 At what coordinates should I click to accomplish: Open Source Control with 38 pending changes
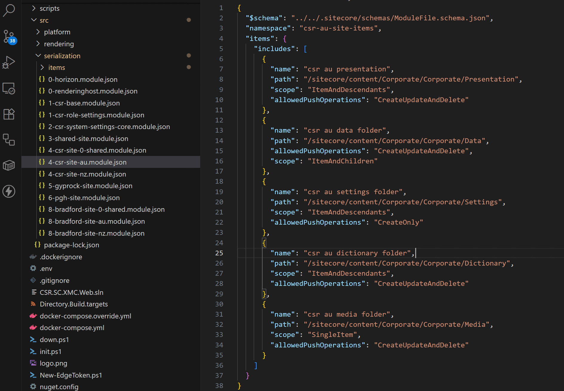pyautogui.click(x=9, y=36)
